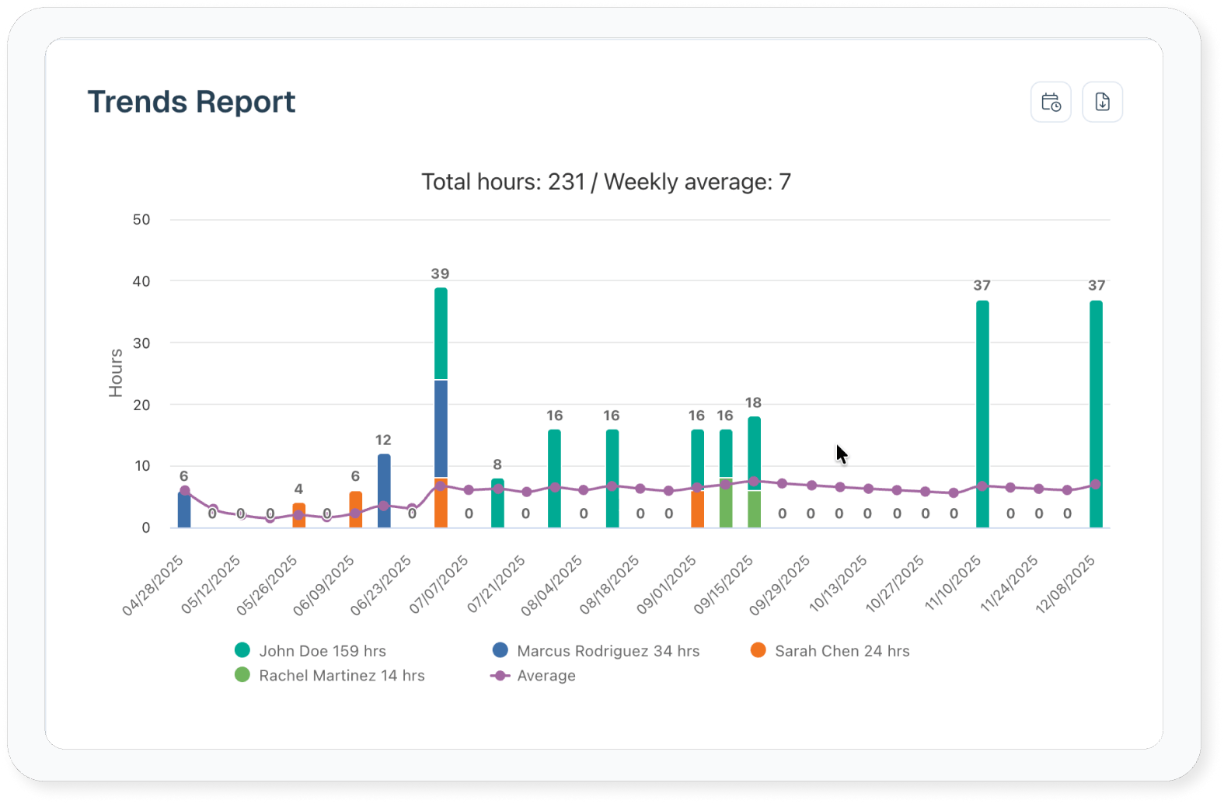Click the blue segment of the 39-hour bar
Screen dimensions: 1224x804
[x=441, y=427]
